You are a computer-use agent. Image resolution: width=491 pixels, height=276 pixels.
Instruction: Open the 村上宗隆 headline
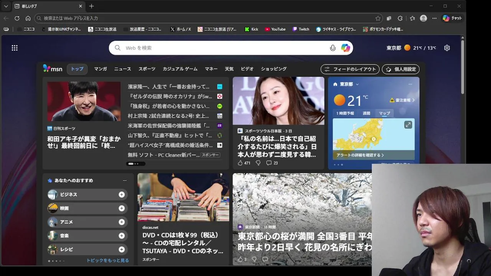tap(168, 116)
